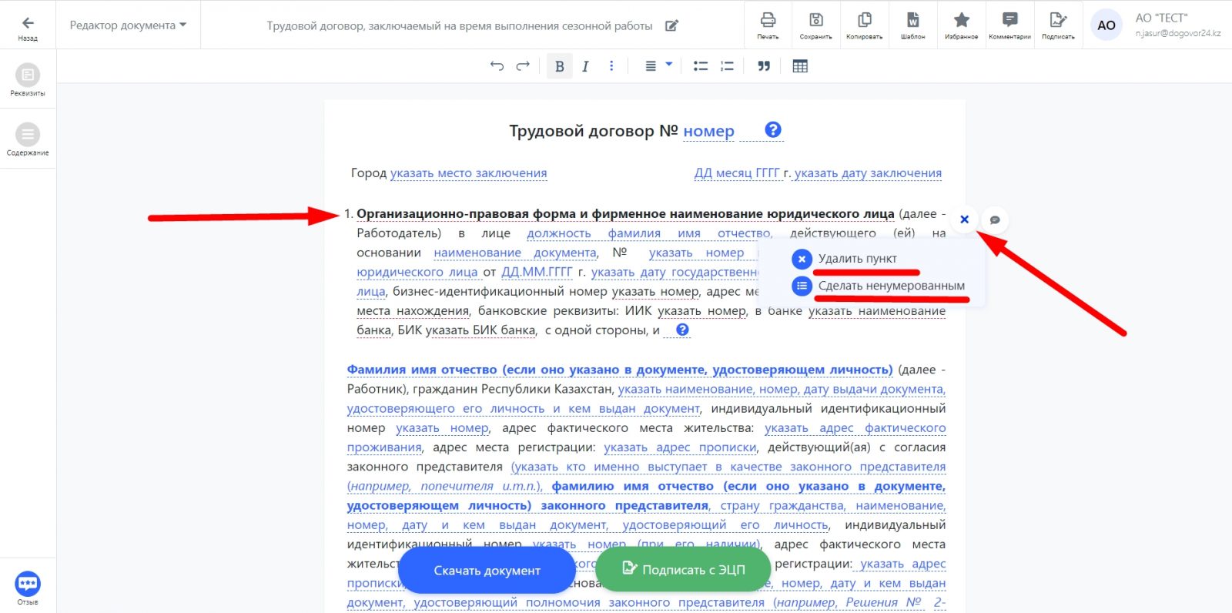Click Скачать документ button
This screenshot has width=1232, height=613.
click(x=487, y=571)
